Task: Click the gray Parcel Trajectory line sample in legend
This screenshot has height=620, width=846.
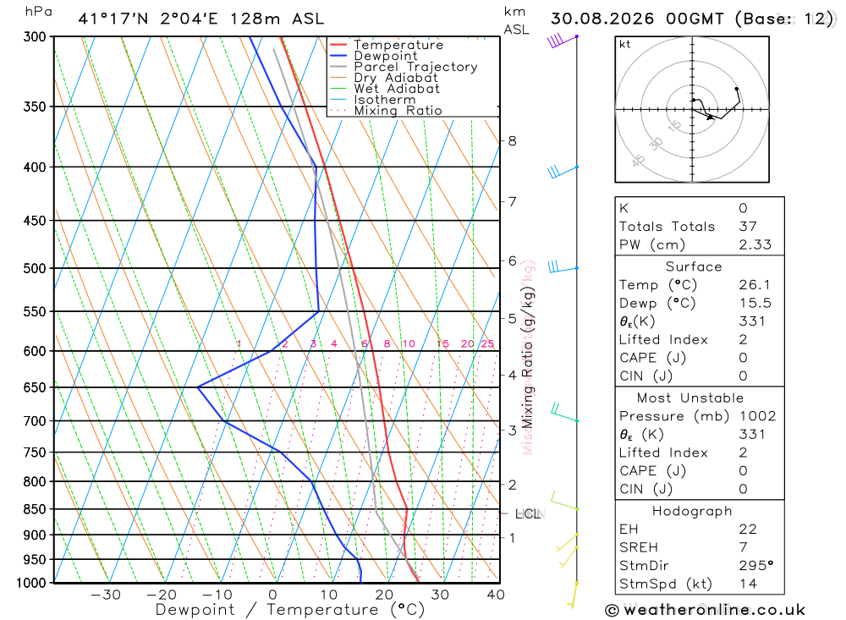Action: click(x=338, y=67)
